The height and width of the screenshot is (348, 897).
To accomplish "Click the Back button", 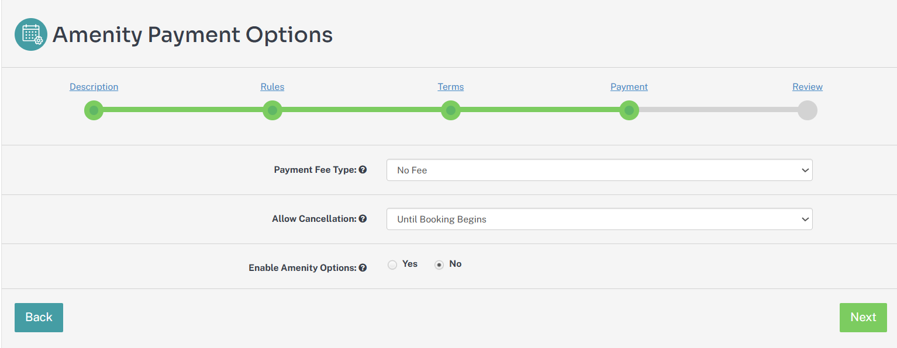I will (x=39, y=317).
